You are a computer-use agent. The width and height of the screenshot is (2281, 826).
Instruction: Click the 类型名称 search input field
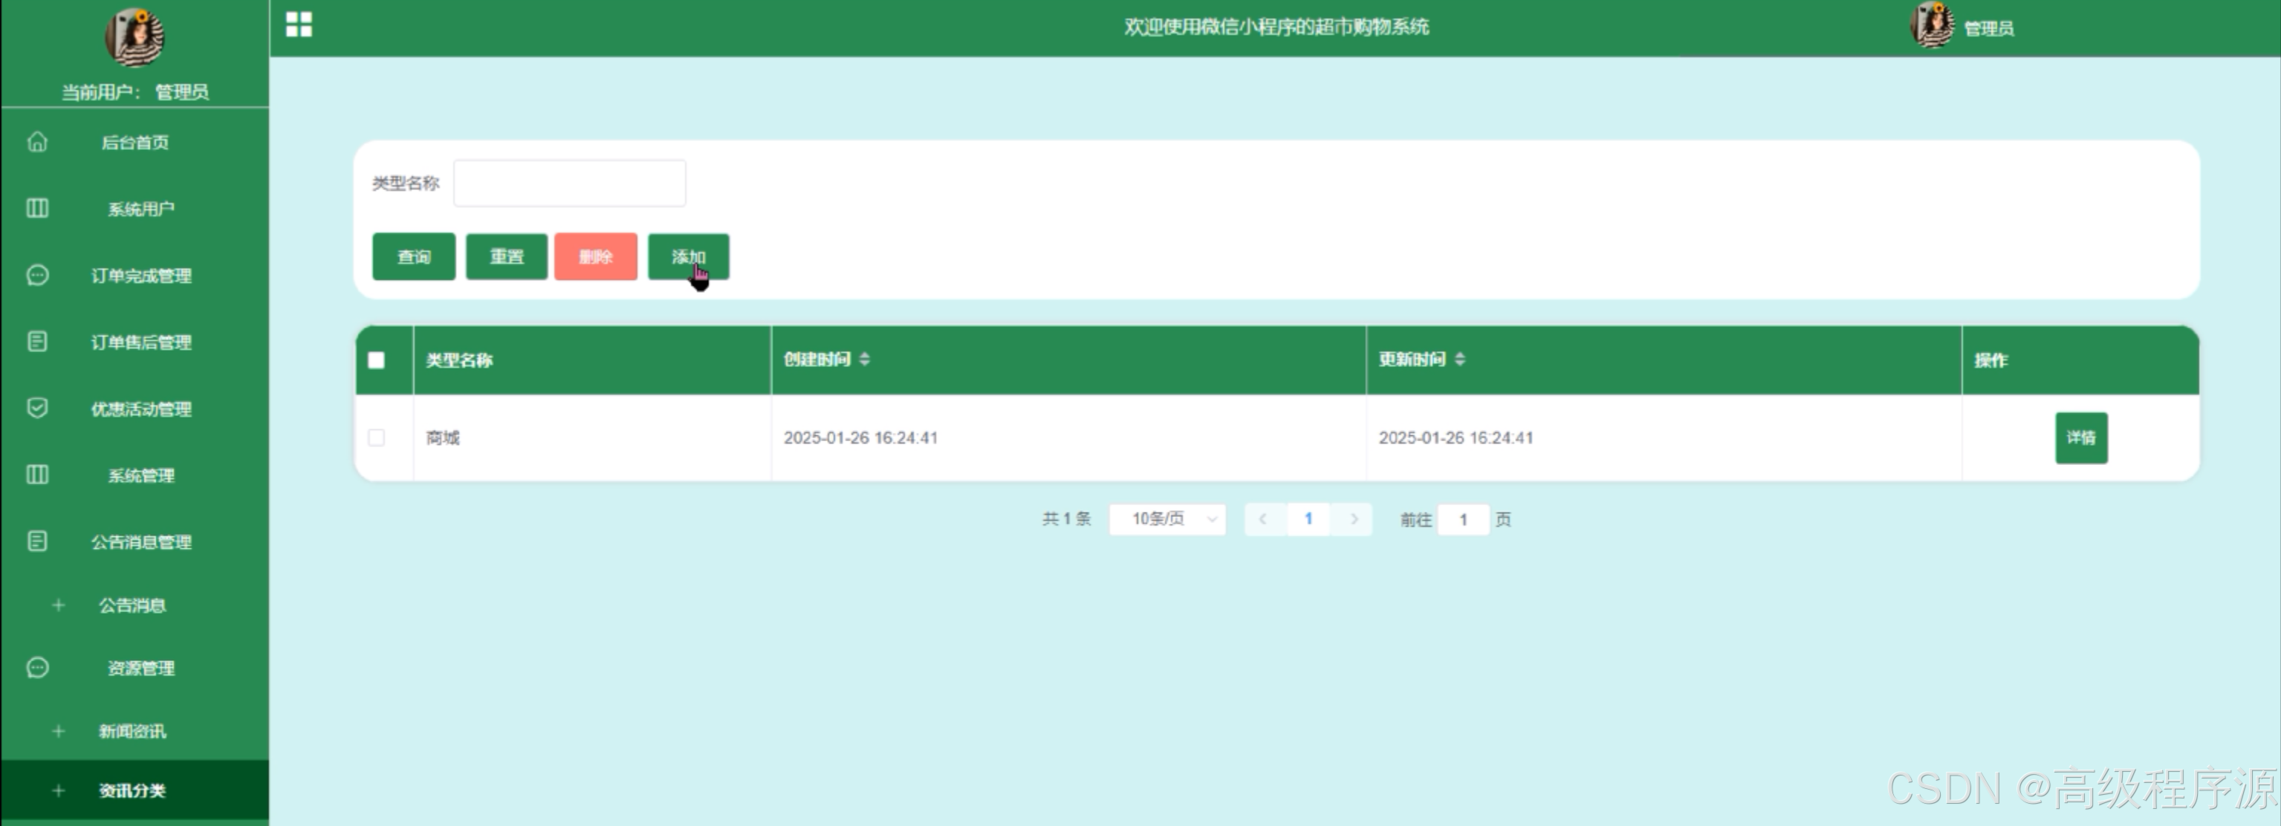[569, 183]
